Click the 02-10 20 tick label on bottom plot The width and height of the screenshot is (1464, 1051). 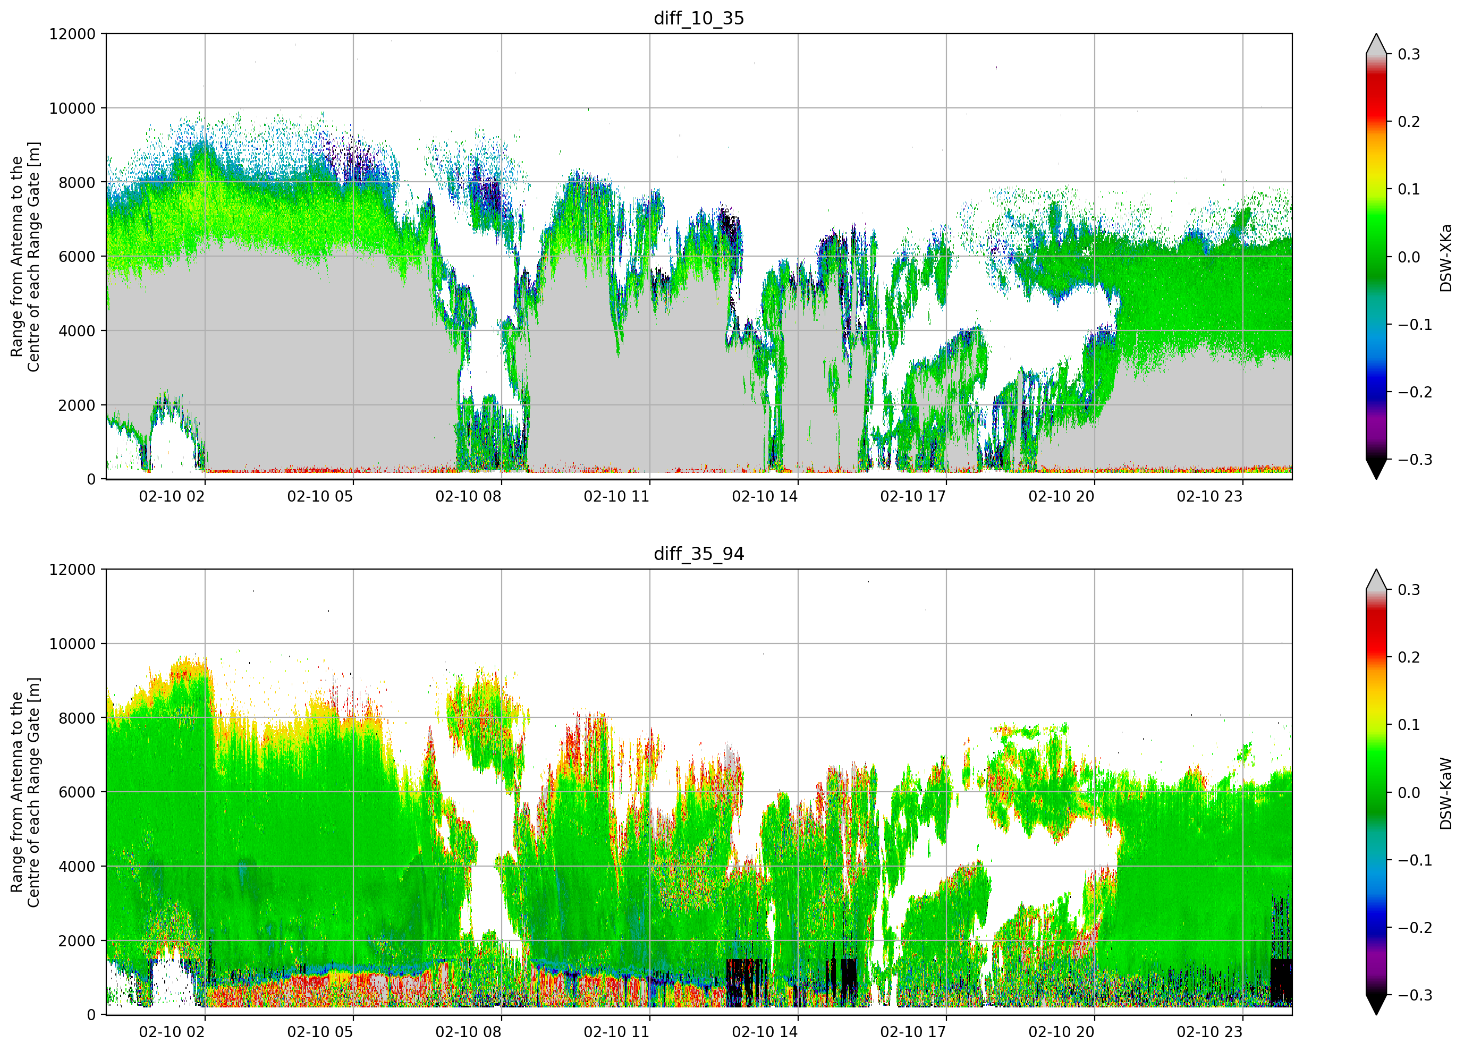click(x=1061, y=1032)
